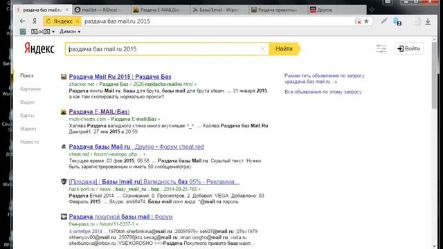Reload page using the Яндекс tab refresh icon
This screenshot has height=249, width=443.
click(48, 21)
